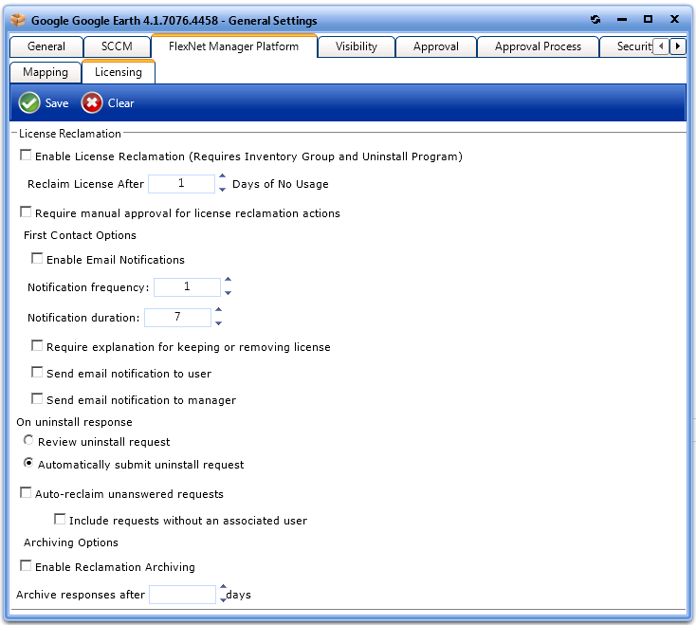Check Auto-reclaim unanswered requests
Screen dimensions: 696x625
tap(26, 493)
